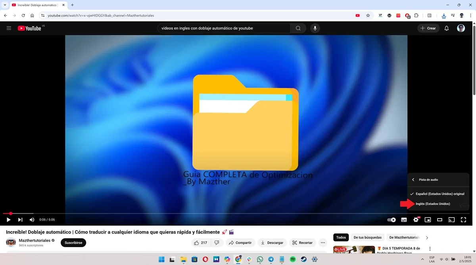476x265 pixels.
Task: Dislike the video
Action: [217, 242]
